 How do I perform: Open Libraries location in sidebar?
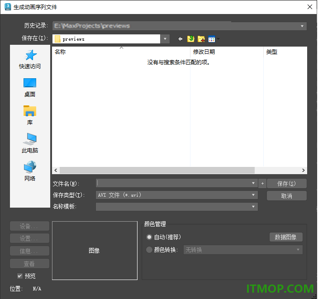point(30,115)
